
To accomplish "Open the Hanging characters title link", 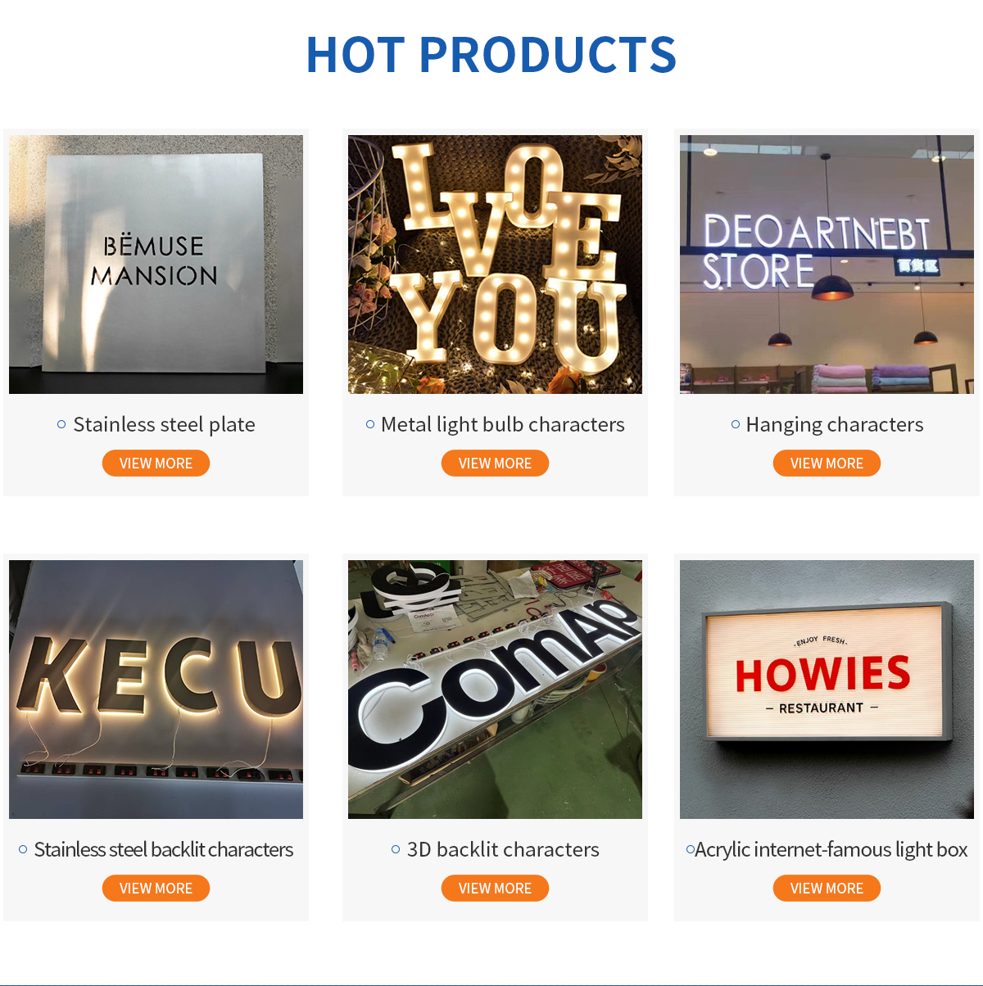I will 835,424.
